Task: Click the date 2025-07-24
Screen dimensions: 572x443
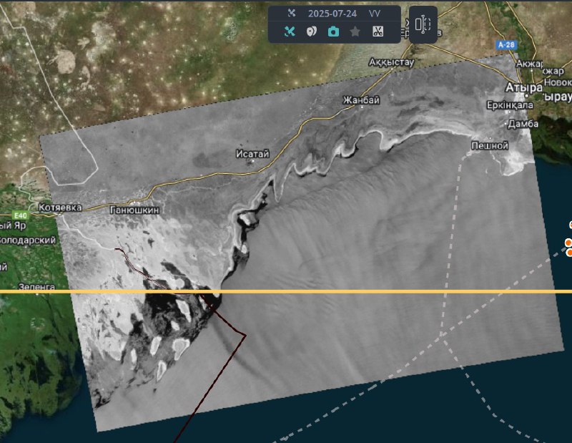Action: [332, 14]
